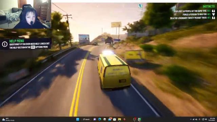Click the INSTINCTS heading
The width and height of the screenshot is (217, 122).
209,6
